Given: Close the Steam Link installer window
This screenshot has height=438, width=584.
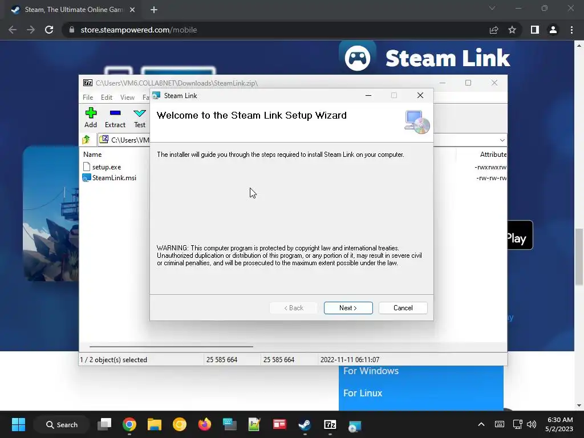Looking at the screenshot, I should point(420,95).
